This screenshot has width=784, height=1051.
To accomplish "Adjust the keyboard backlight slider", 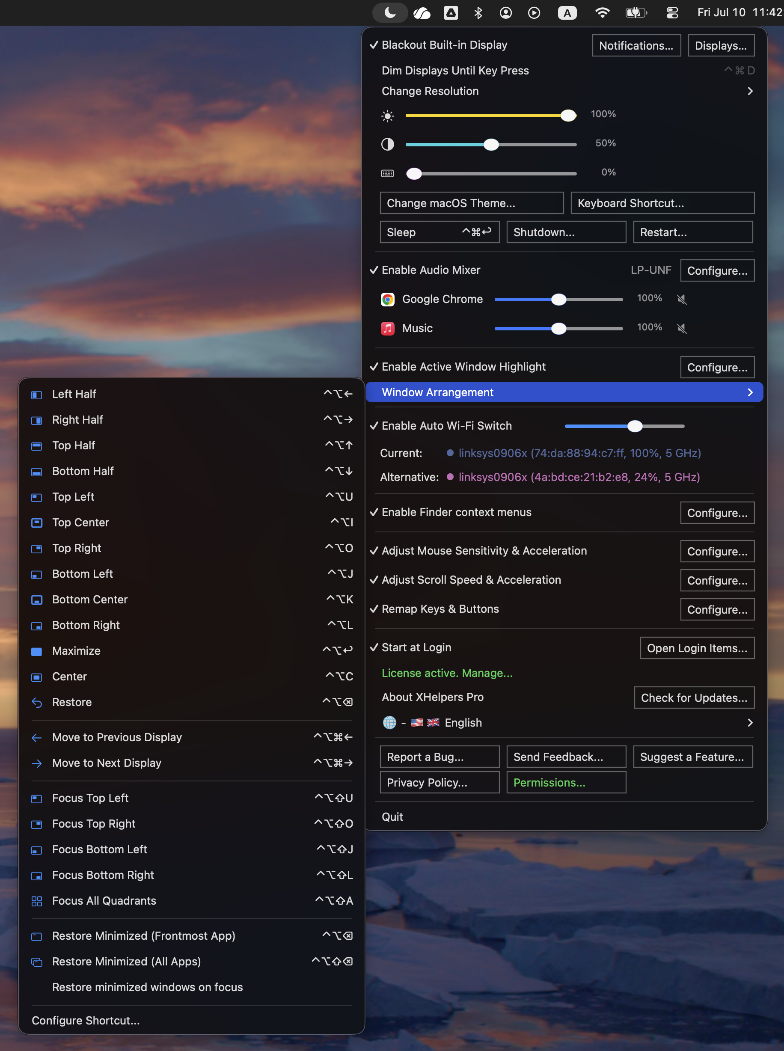I will click(491, 174).
